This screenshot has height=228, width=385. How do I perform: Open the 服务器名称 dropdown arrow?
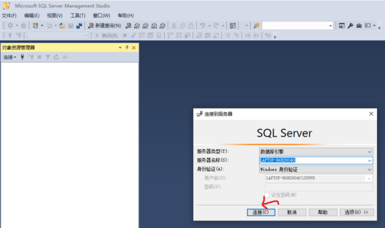click(x=369, y=161)
